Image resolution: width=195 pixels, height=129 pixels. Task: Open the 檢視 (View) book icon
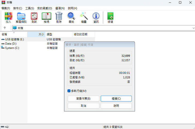point(47,17)
